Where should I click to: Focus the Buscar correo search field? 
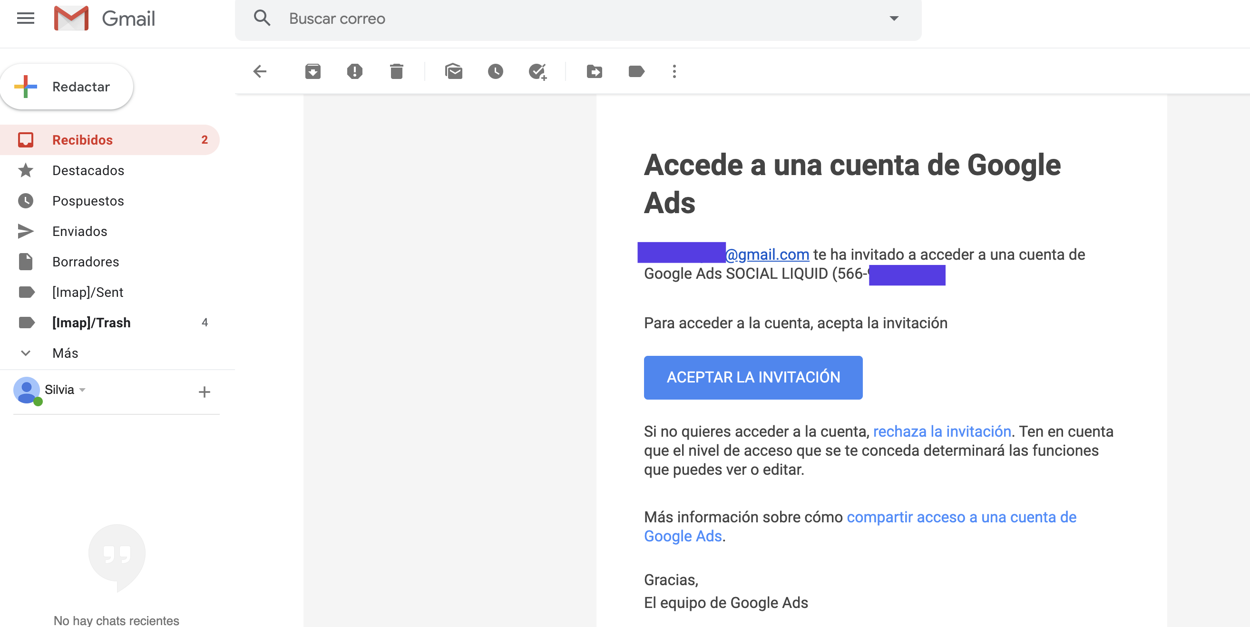click(577, 19)
